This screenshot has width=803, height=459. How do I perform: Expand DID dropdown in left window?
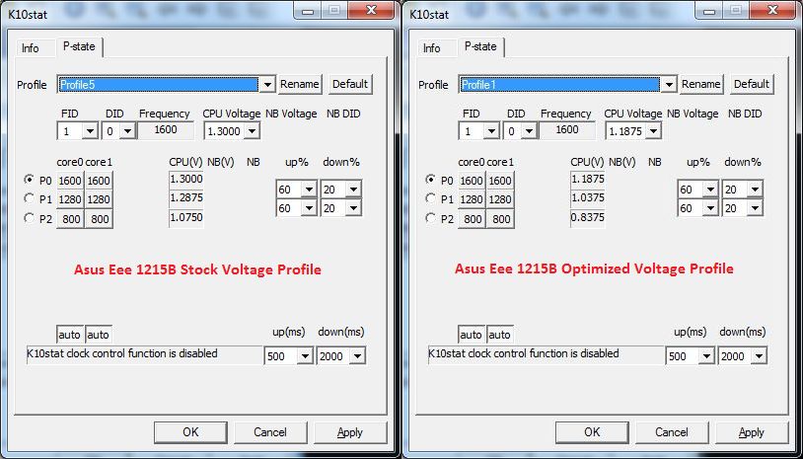(127, 131)
